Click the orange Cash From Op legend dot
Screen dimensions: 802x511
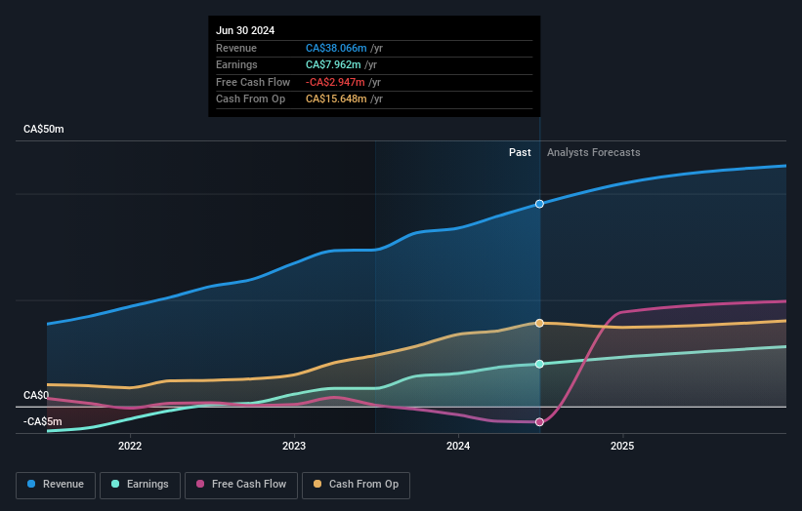coord(317,484)
